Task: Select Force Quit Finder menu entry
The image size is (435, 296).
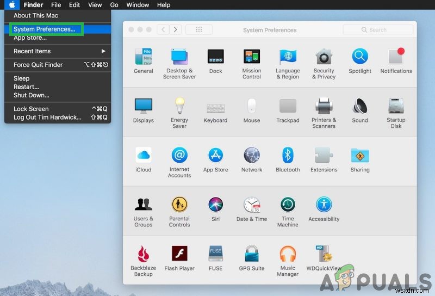Action: pos(38,65)
